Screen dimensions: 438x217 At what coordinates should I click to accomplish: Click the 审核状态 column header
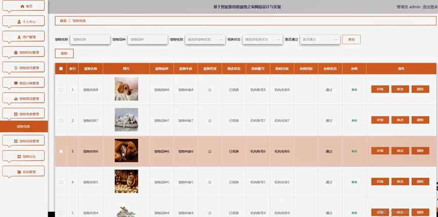[330, 69]
